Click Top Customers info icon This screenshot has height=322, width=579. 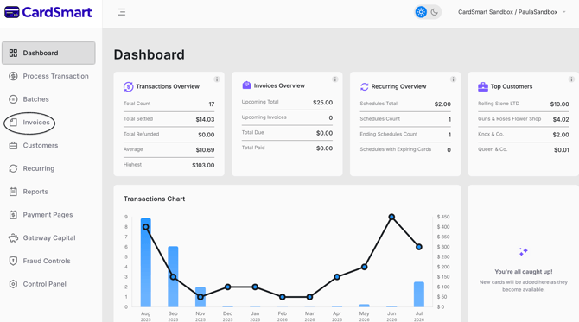click(571, 79)
